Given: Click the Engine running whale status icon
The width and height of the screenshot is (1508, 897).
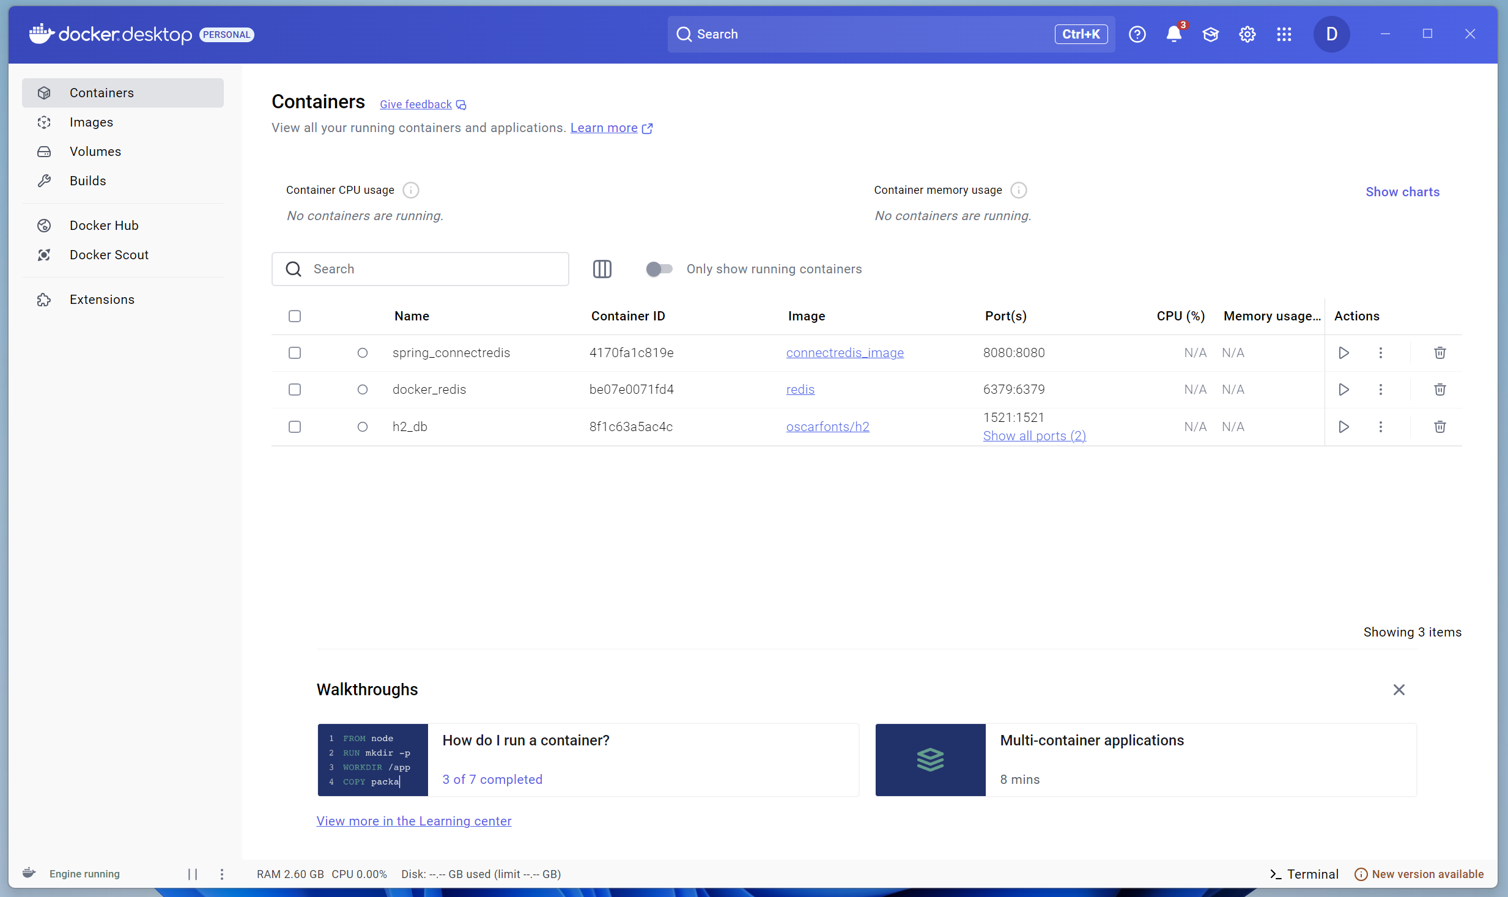Looking at the screenshot, I should [x=29, y=873].
